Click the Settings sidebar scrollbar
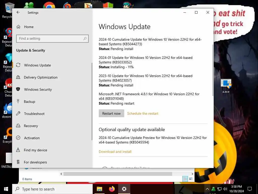Viewport: 258px width, 194px height. 92,102
